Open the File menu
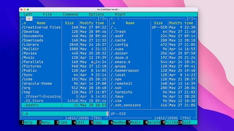This screenshot has height=131, width=234. point(48,15)
